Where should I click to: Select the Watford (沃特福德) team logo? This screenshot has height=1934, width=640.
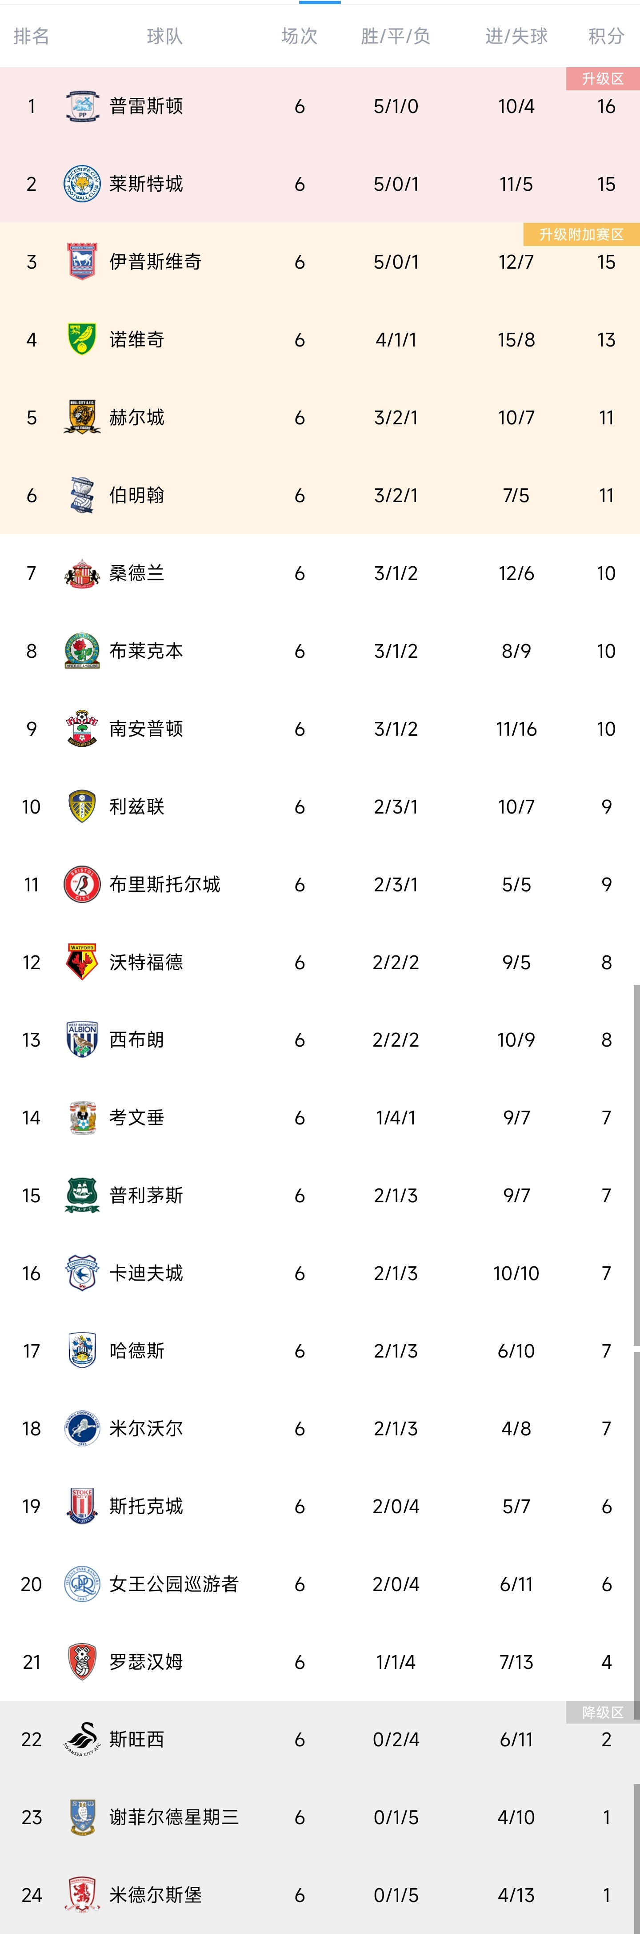[82, 962]
